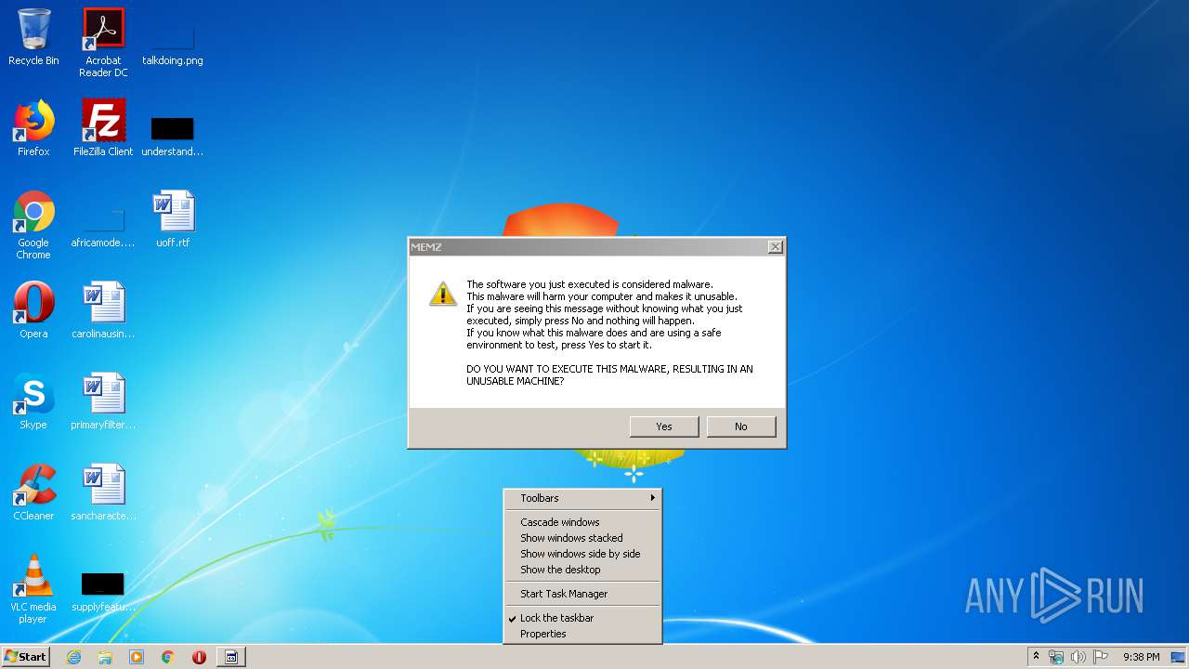Choose 'Start Task Manager'

click(x=582, y=594)
